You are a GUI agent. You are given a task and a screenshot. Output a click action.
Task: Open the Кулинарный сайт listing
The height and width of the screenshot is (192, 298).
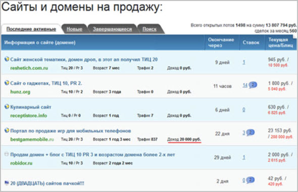click(31, 107)
